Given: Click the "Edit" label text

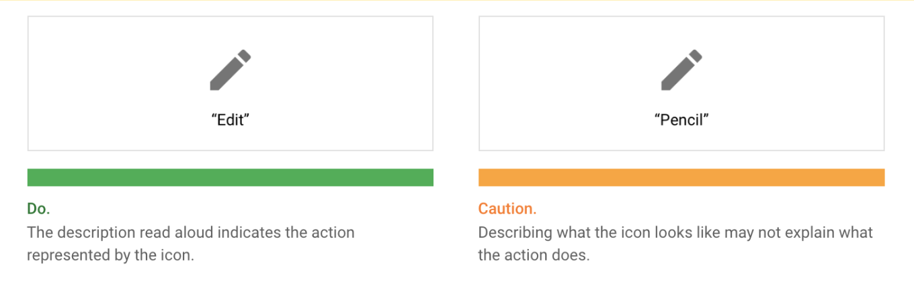Looking at the screenshot, I should pyautogui.click(x=231, y=120).
